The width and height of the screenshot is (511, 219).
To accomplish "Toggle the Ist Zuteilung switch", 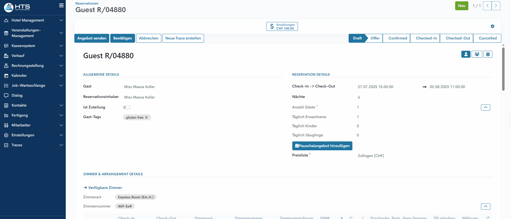I will 127,107.
